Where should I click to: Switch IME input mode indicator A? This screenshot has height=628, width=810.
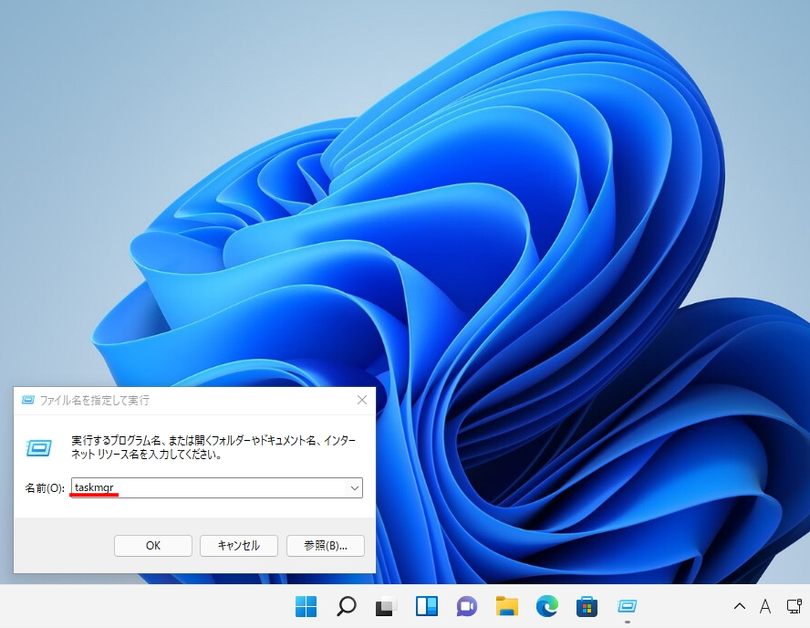[x=765, y=606]
